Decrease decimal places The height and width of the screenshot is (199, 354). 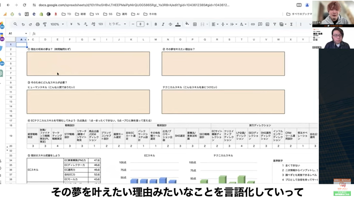click(x=86, y=24)
